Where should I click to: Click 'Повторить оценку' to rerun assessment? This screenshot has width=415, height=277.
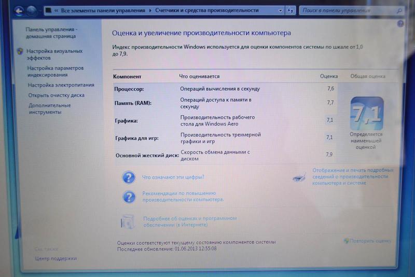370,241
